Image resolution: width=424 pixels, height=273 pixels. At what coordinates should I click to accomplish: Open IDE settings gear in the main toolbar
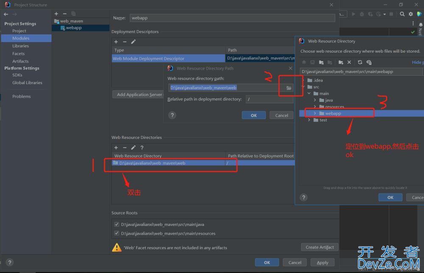tap(411, 14)
